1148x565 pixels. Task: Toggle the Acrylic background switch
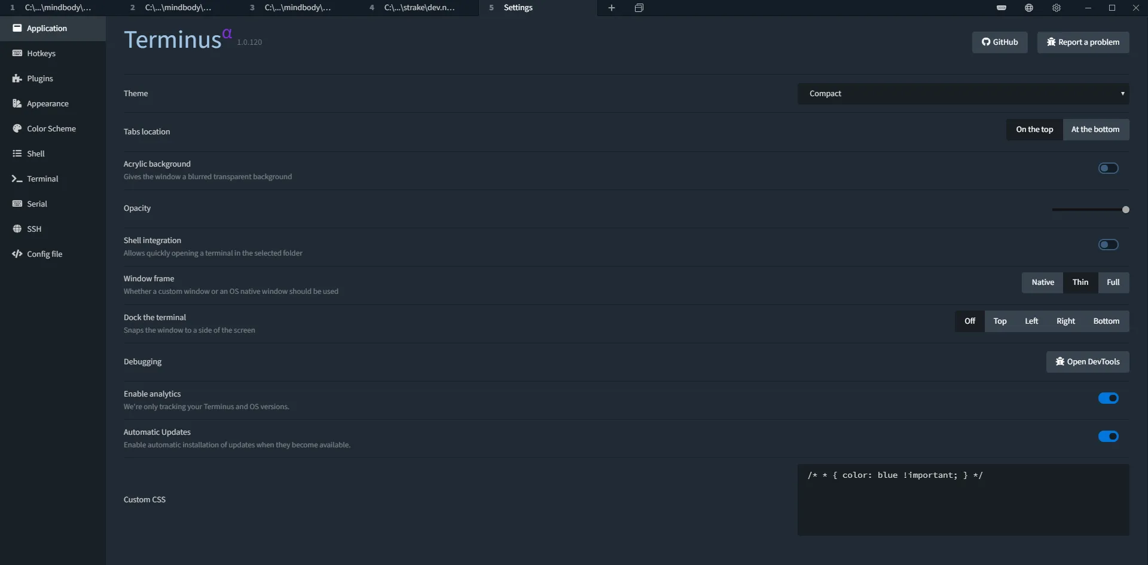point(1108,168)
